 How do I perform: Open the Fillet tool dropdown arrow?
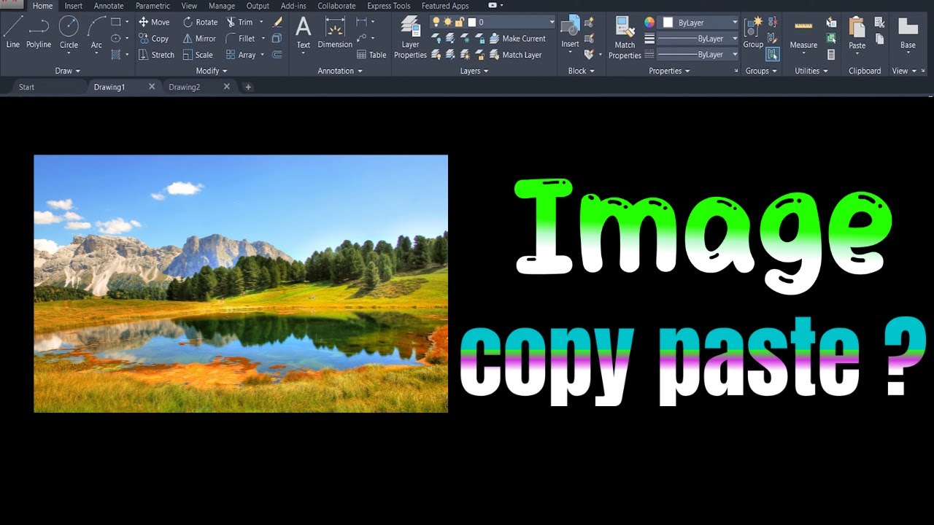pyautogui.click(x=262, y=39)
